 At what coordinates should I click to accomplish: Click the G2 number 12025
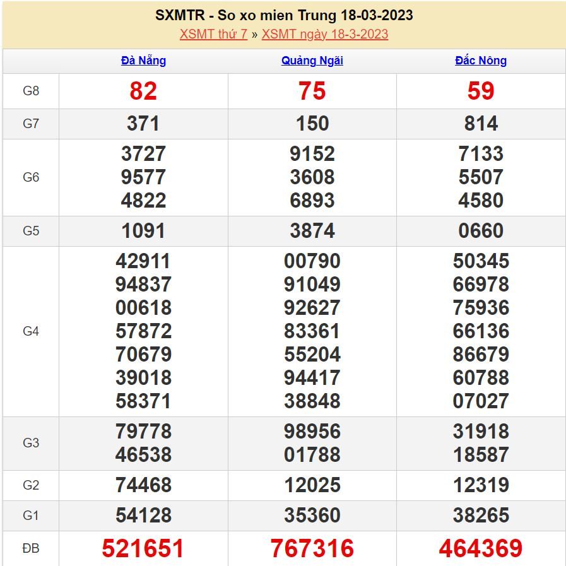coord(312,485)
